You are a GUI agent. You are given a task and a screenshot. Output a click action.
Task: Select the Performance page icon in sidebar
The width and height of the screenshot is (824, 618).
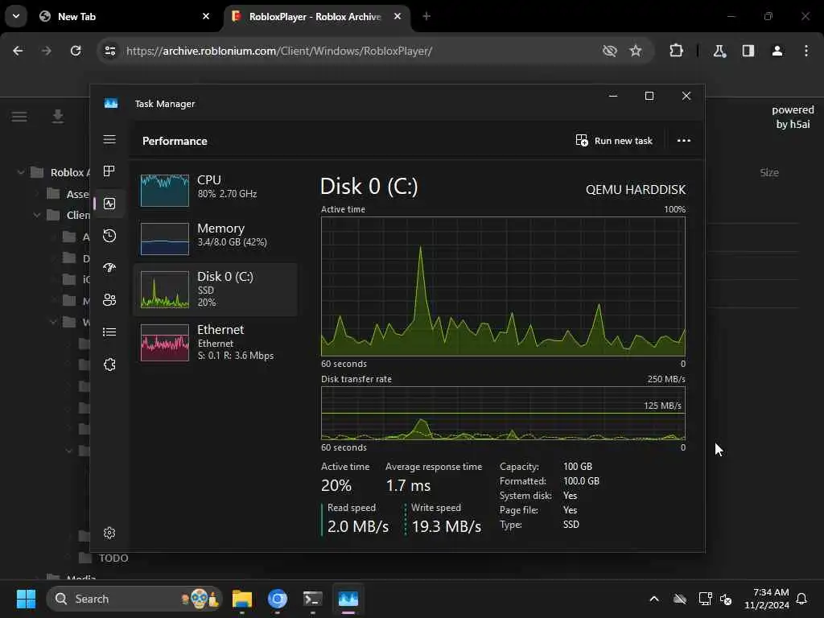coord(109,204)
